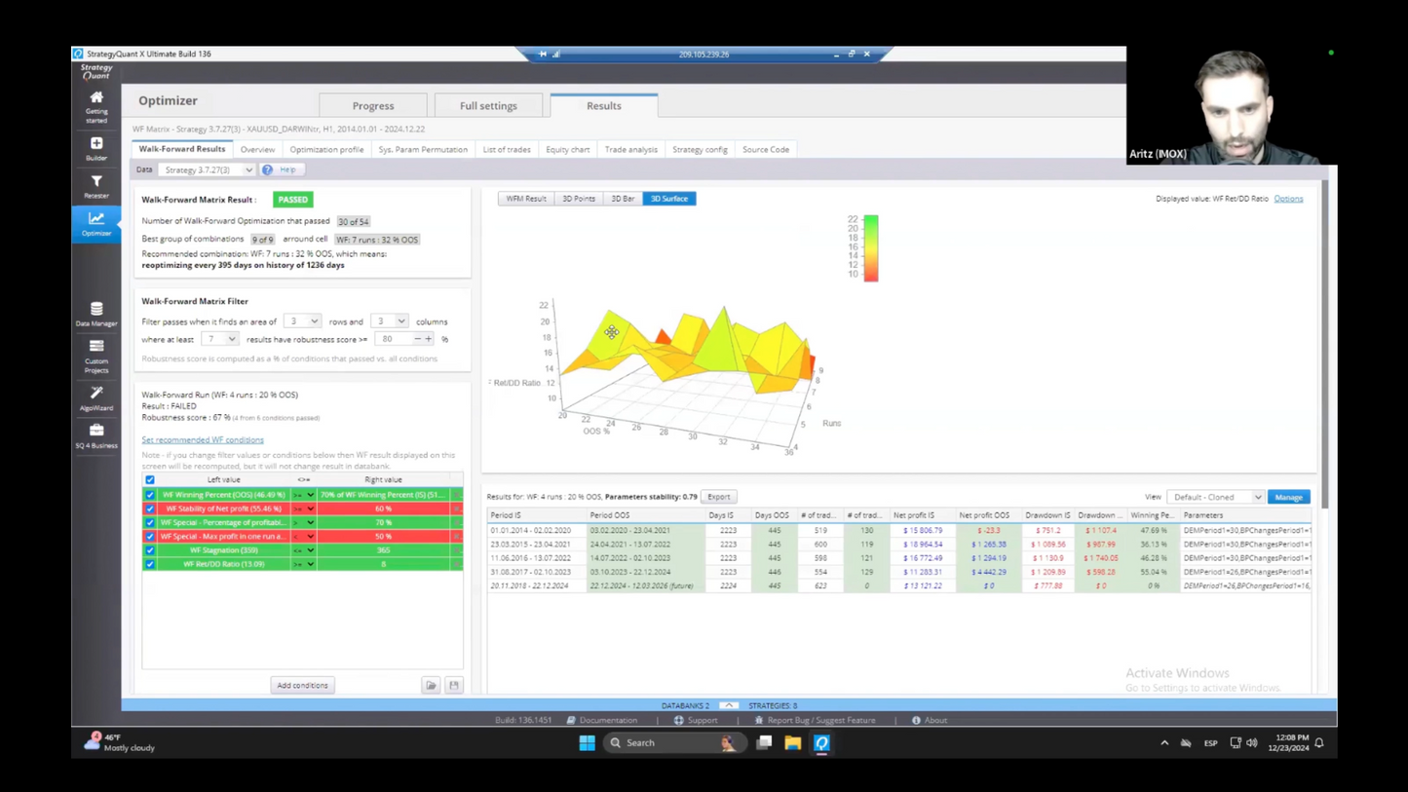Click the blue Manage button
Image resolution: width=1408 pixels, height=792 pixels.
pos(1288,497)
